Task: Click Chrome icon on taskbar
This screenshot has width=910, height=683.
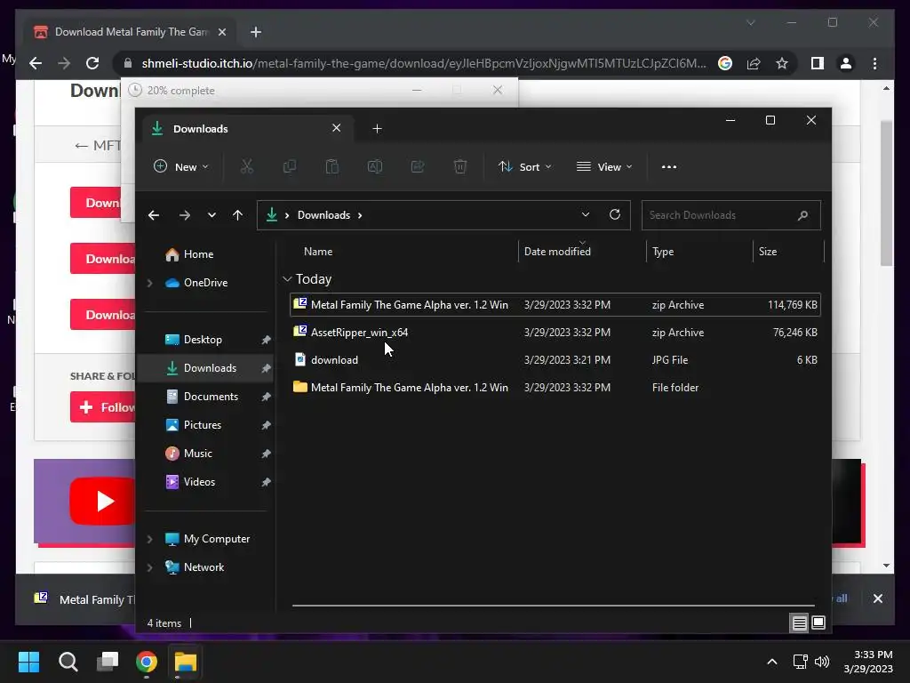Action: click(x=147, y=662)
